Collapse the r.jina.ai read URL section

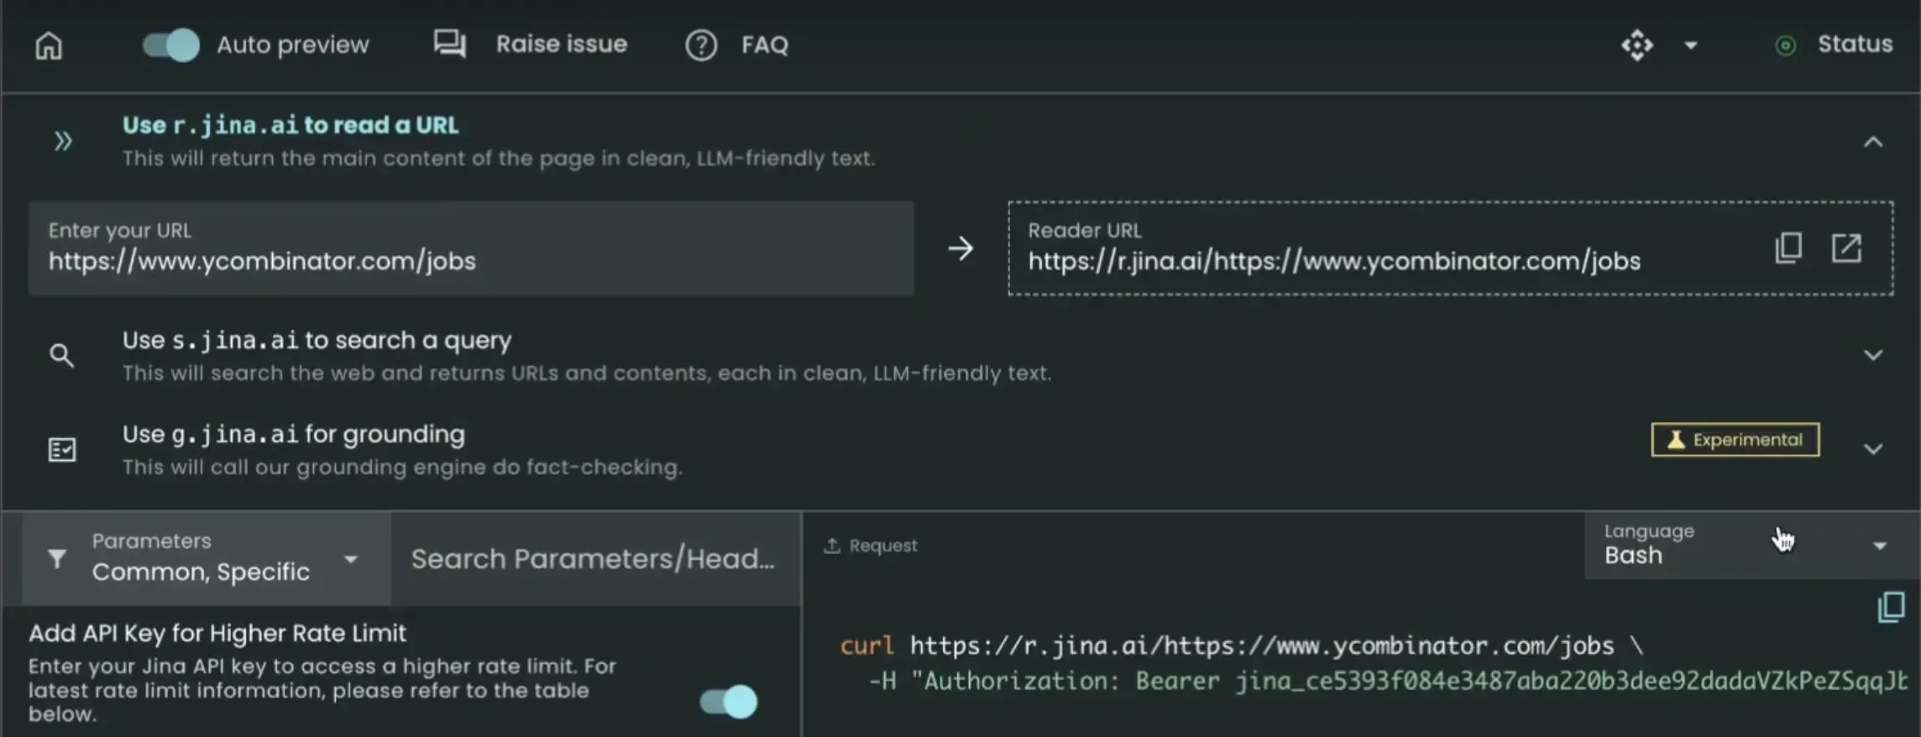[1873, 142]
